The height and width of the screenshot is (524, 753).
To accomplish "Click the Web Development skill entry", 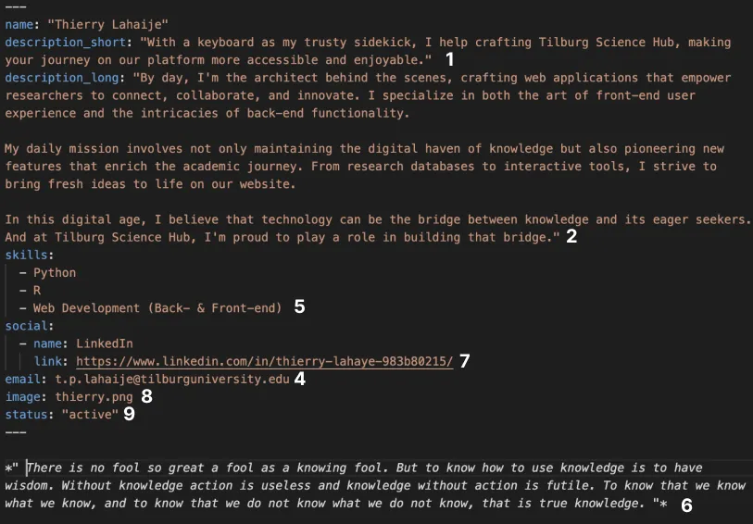I will pyautogui.click(x=157, y=307).
